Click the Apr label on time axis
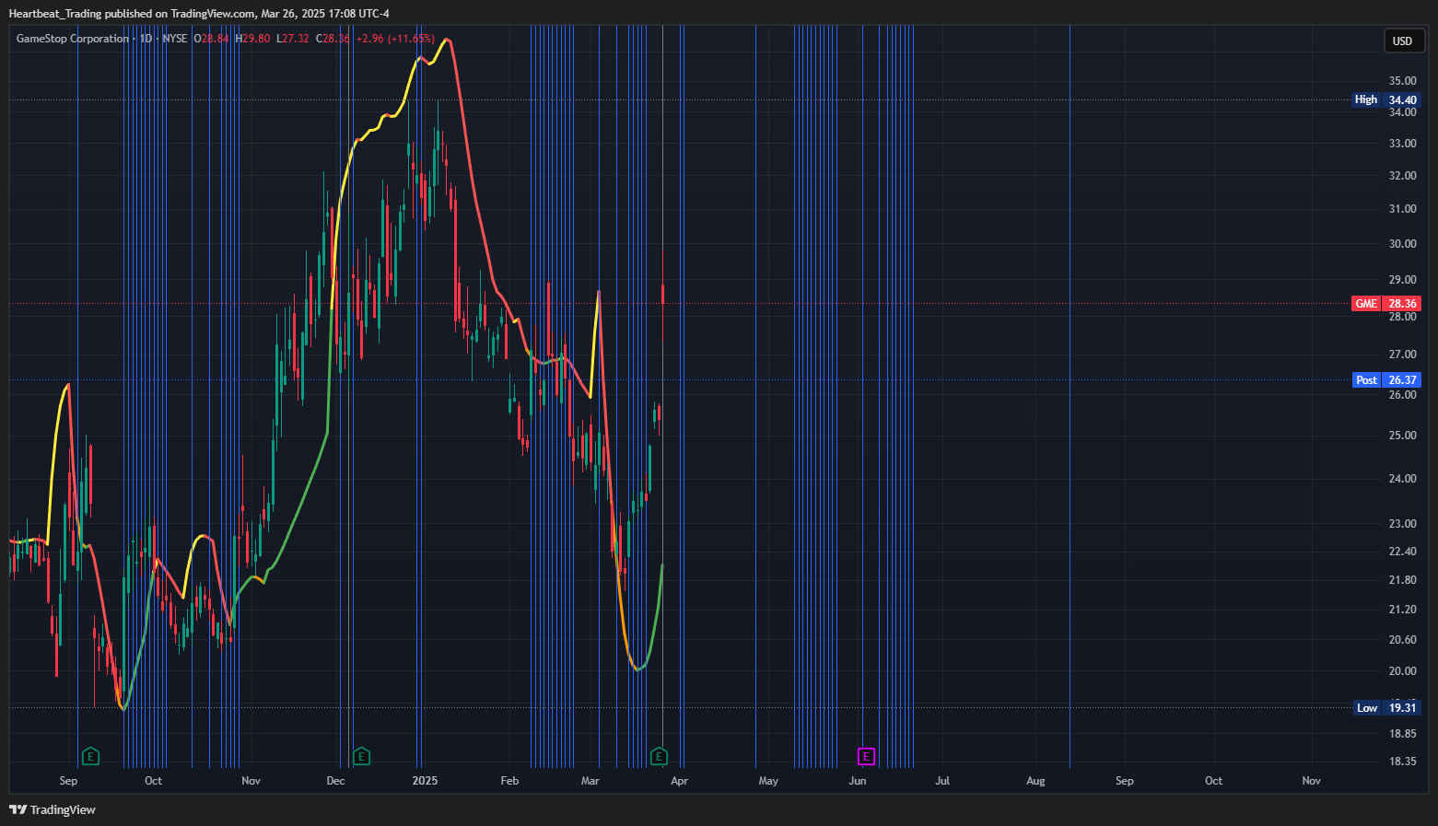1438x826 pixels. (679, 781)
